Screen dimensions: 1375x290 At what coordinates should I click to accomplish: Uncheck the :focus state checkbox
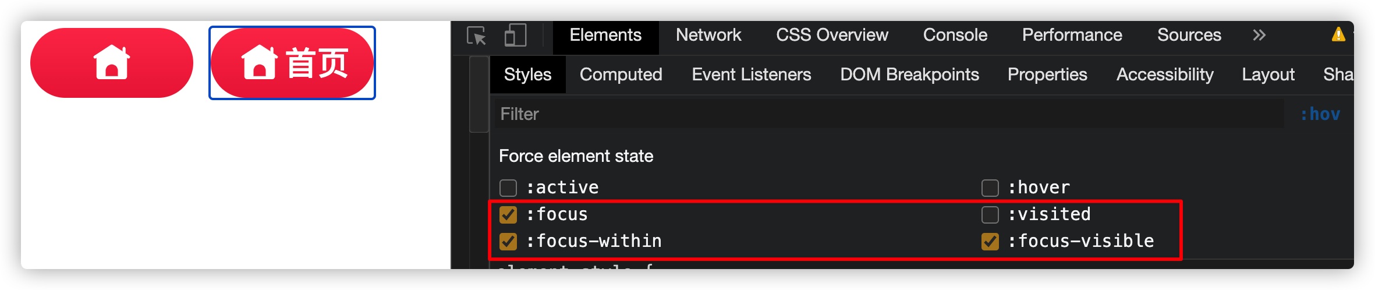point(508,214)
